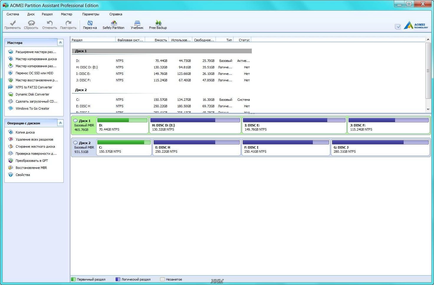Screen dimensions: 434x285
Task: Select the J: DISC F: 115.24GB partition block
Action: (388, 125)
